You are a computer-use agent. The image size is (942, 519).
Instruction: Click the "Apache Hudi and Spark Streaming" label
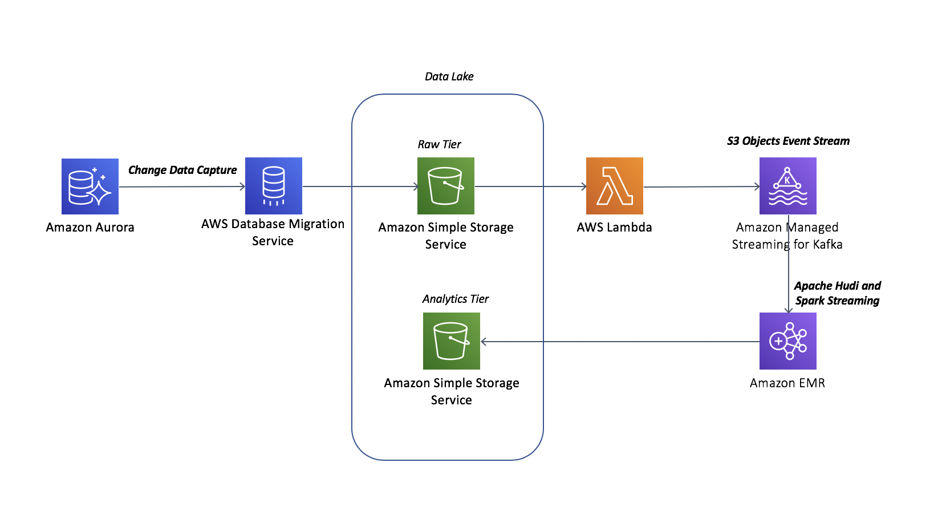pos(837,293)
